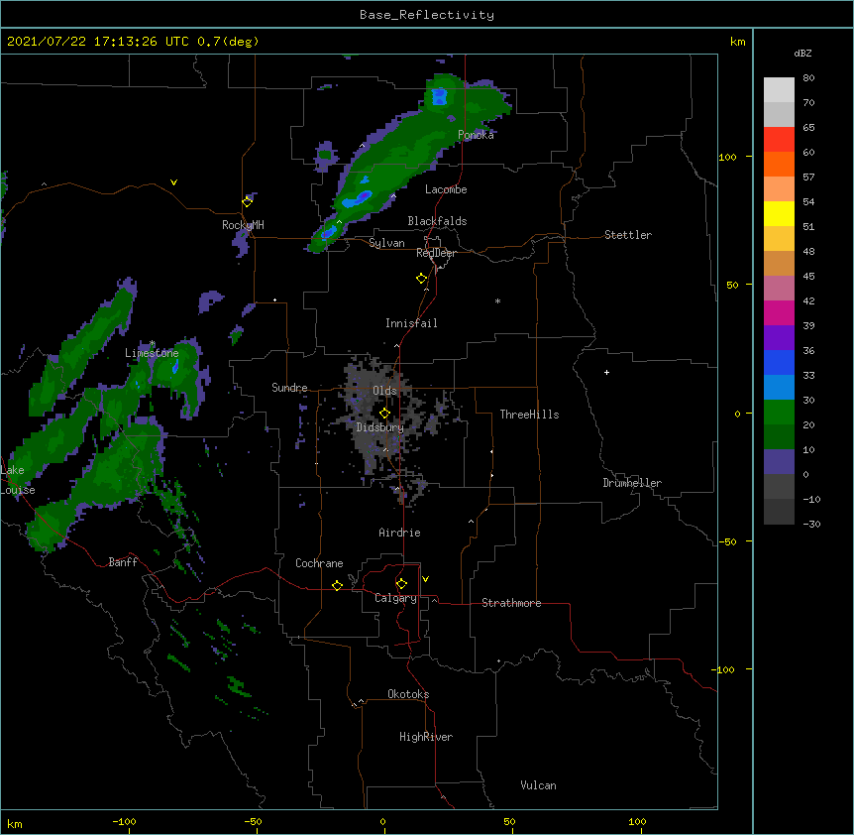This screenshot has height=835, width=854.
Task: Click the -50 tick on right axis
Action: 727,541
